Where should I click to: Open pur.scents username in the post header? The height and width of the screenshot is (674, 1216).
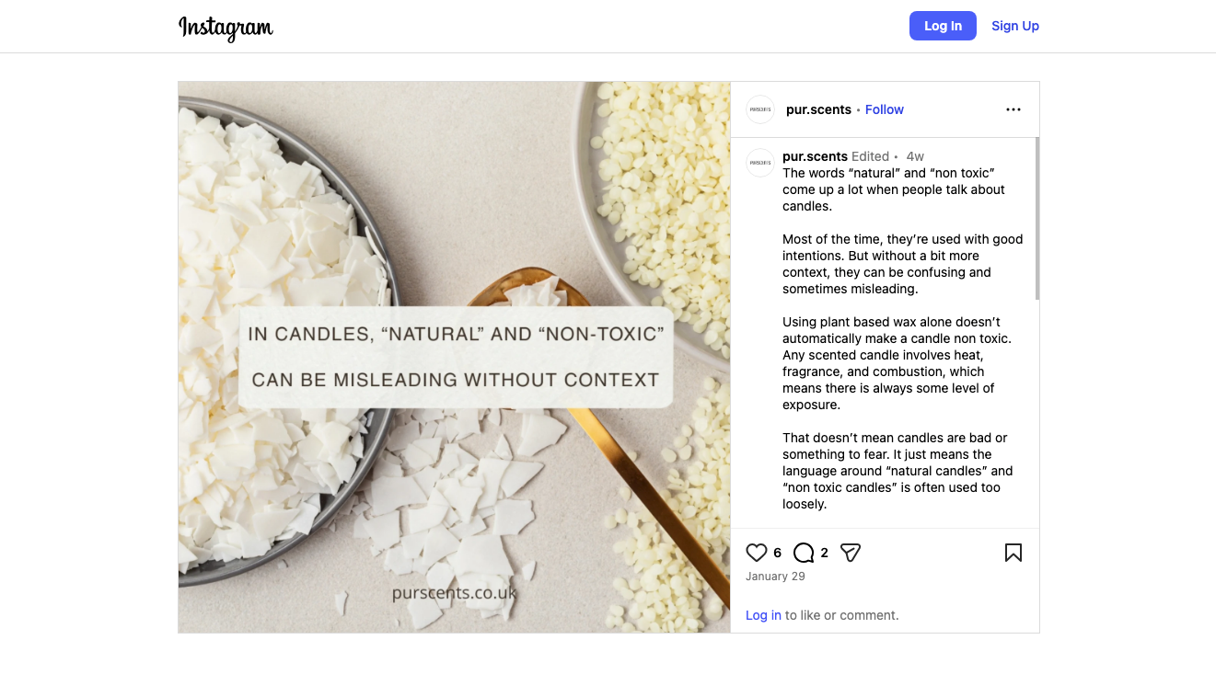pos(818,109)
